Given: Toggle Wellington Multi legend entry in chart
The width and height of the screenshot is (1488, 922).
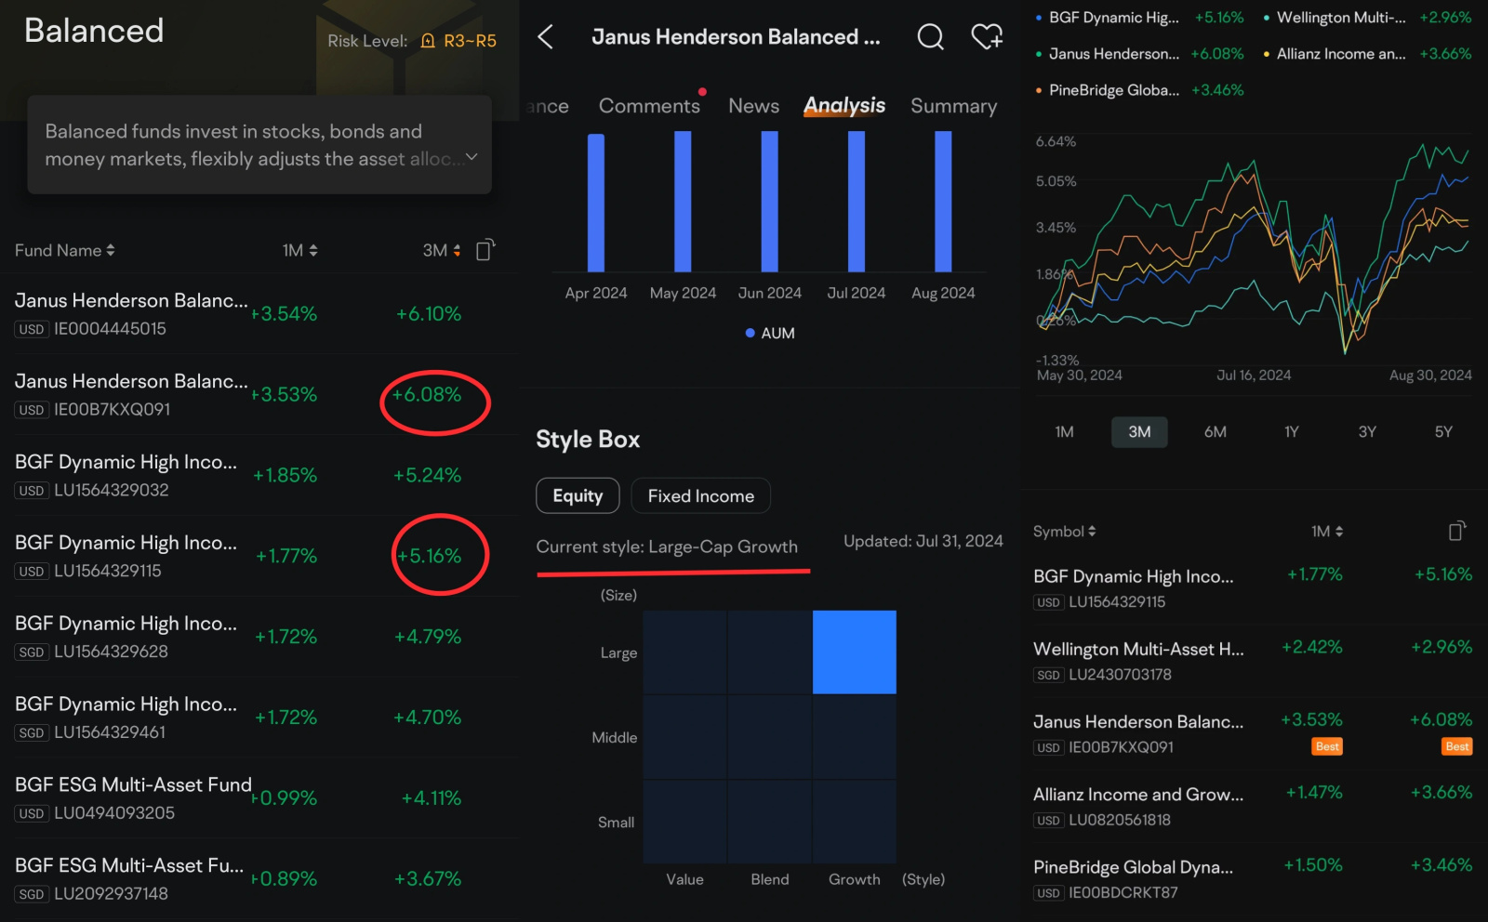Looking at the screenshot, I should point(1366,17).
